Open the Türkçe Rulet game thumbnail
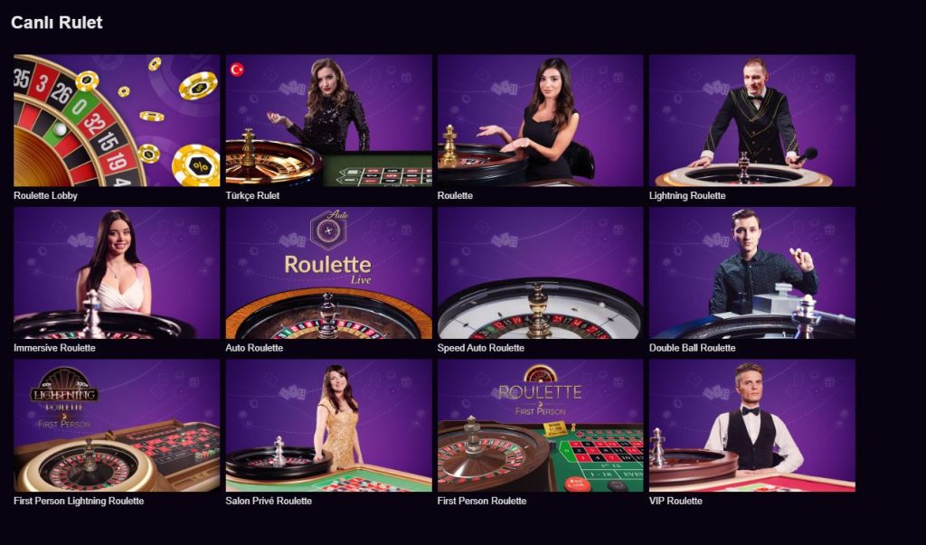 328,120
